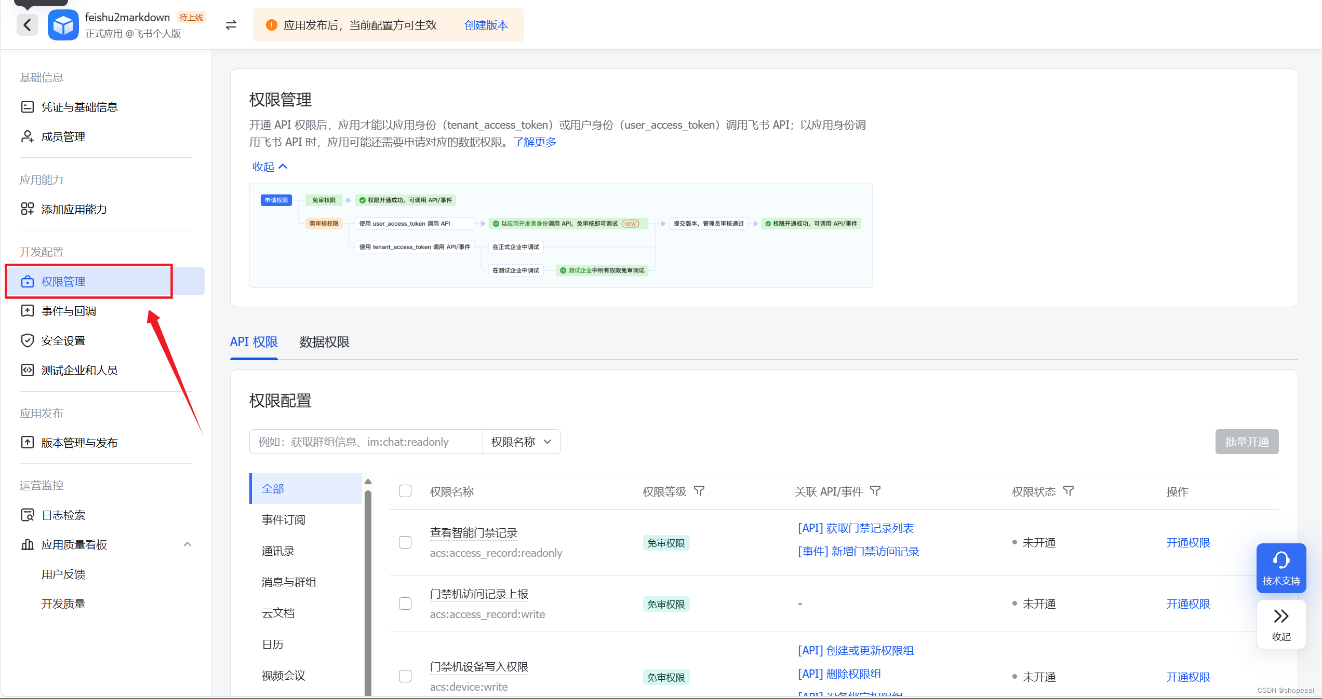Click the feishu2markdown app cube icon
Screen dimensions: 1322x699
tap(63, 25)
